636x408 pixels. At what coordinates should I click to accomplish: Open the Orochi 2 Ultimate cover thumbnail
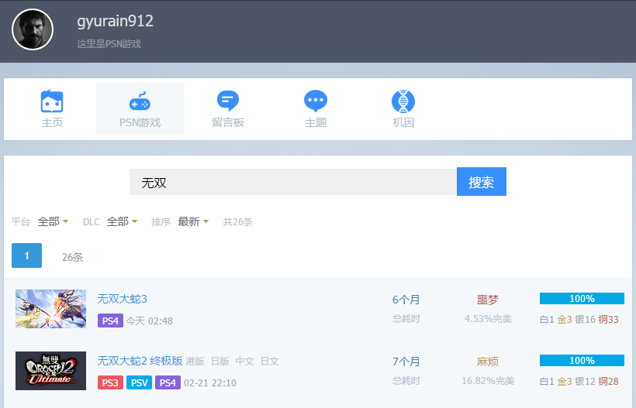click(50, 371)
